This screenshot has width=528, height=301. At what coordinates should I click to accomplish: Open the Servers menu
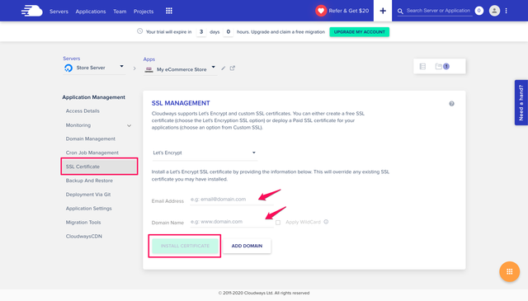59,12
